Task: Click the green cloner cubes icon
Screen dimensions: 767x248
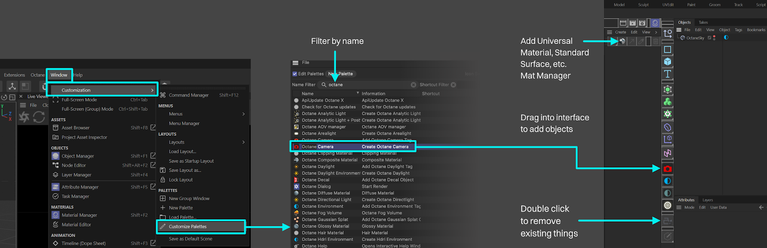Action: [x=667, y=102]
